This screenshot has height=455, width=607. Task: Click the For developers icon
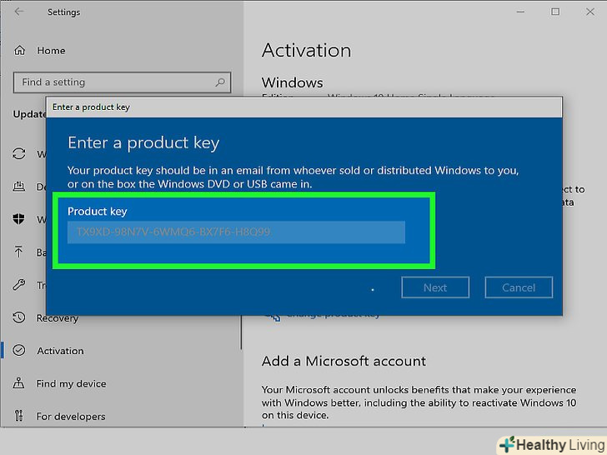tap(18, 416)
